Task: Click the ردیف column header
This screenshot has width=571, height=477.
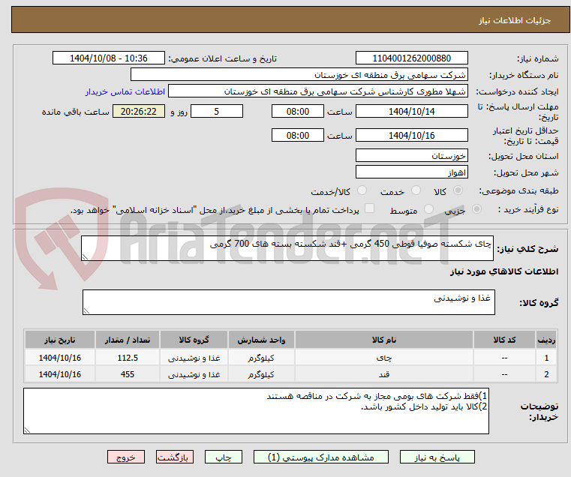Action: coord(546,340)
